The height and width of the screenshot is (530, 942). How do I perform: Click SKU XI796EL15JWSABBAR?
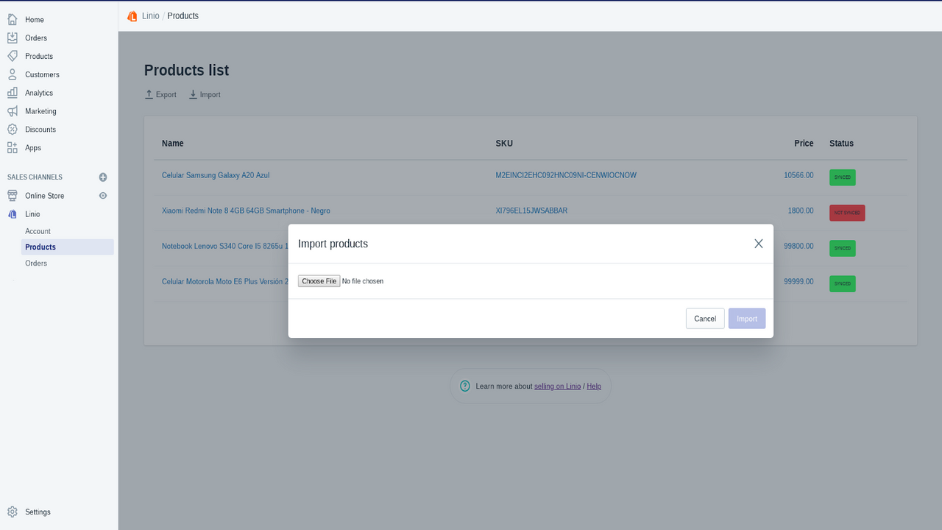(531, 211)
